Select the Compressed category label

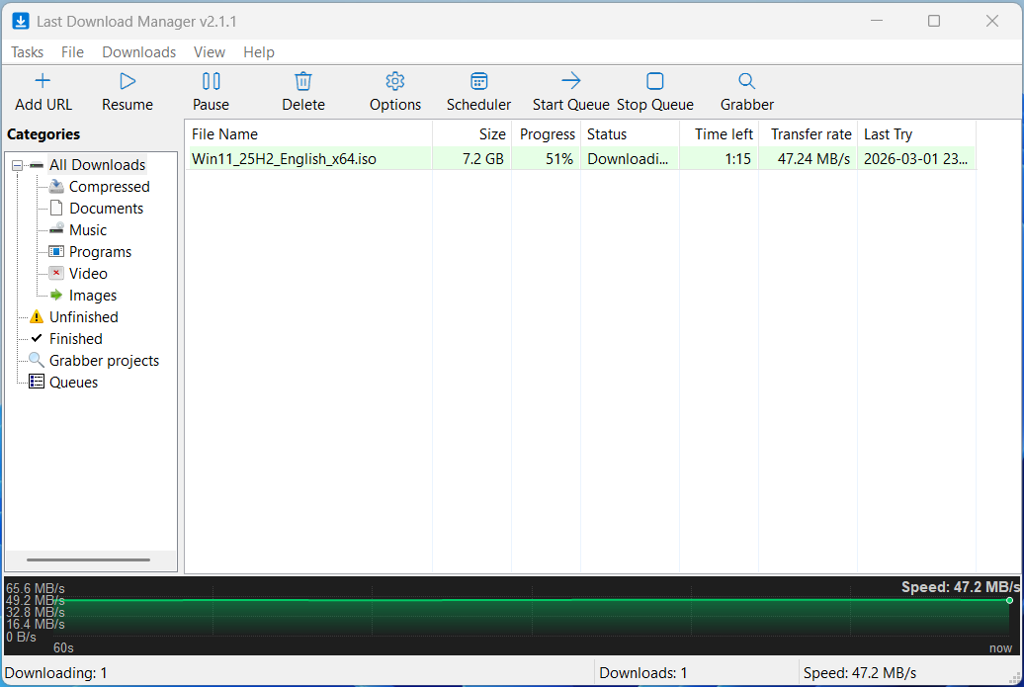tap(110, 187)
